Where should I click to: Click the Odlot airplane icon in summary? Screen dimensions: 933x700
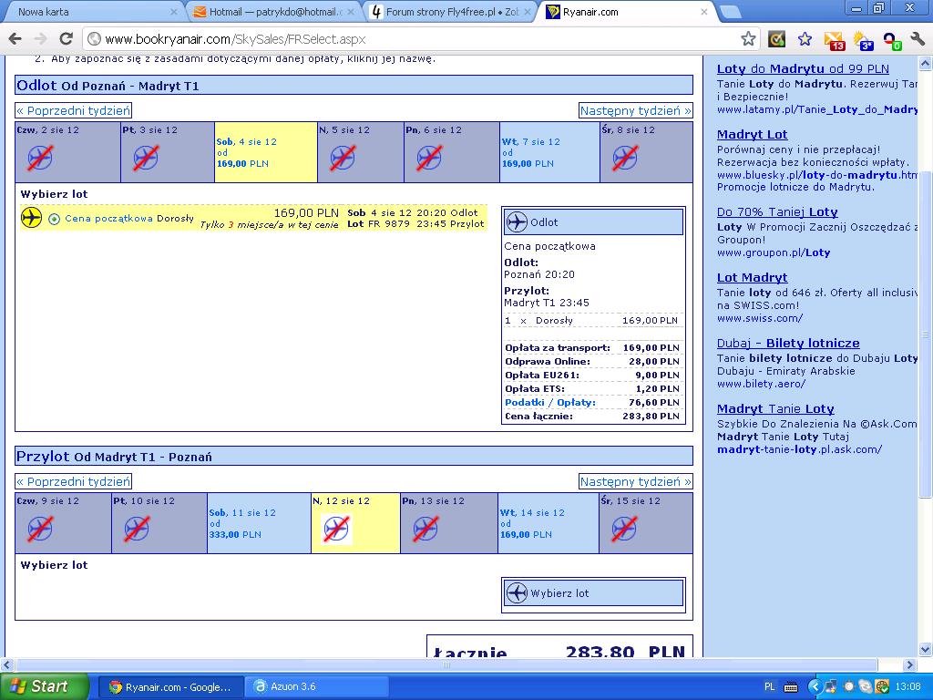point(518,222)
